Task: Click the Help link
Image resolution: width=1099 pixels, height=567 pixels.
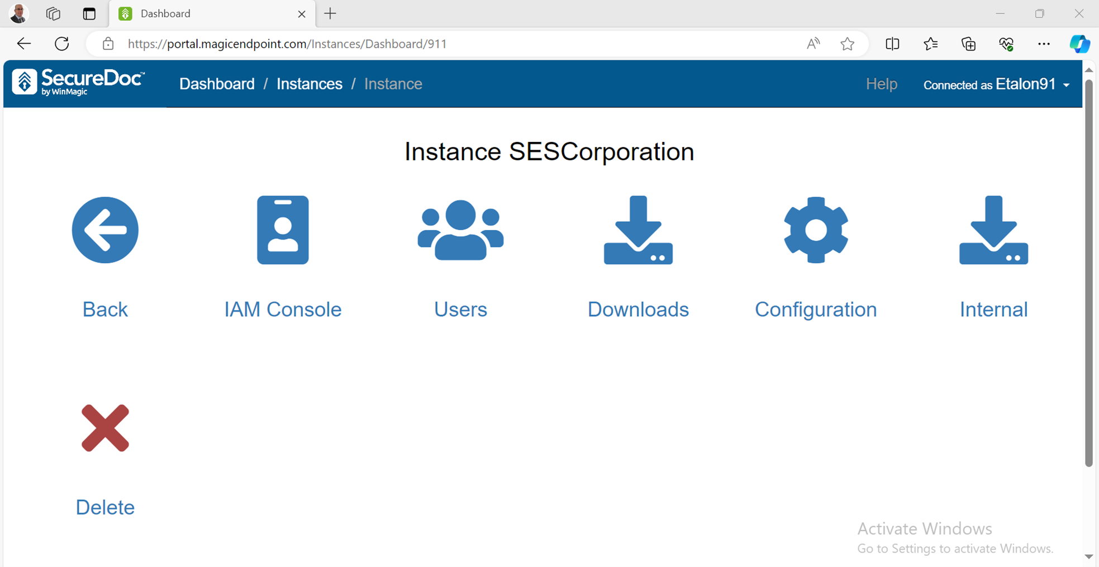Action: (x=881, y=84)
